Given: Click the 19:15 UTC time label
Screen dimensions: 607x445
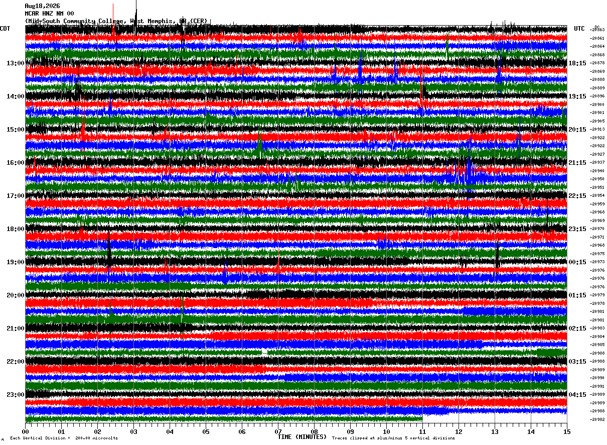Looking at the screenshot, I should (x=577, y=96).
